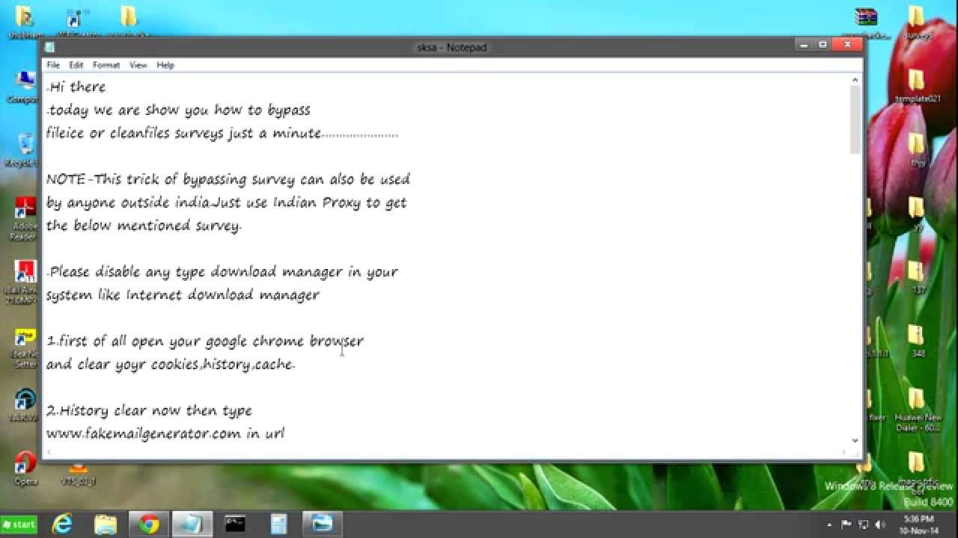Viewport: 958px width, 538px height.
Task: Click the 'NOTE-This trick of bypassing' line
Action: coord(228,179)
